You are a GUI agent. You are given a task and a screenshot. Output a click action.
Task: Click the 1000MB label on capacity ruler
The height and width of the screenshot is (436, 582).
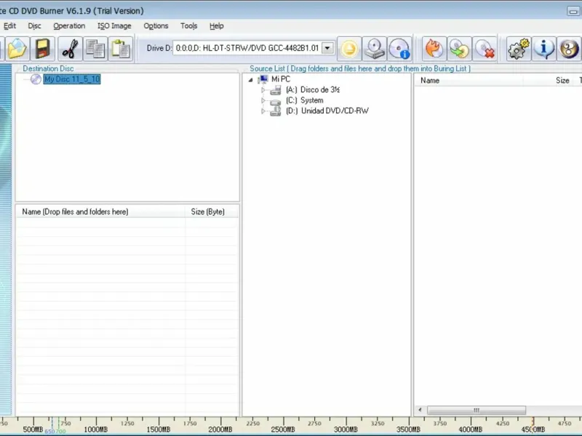[96, 429]
